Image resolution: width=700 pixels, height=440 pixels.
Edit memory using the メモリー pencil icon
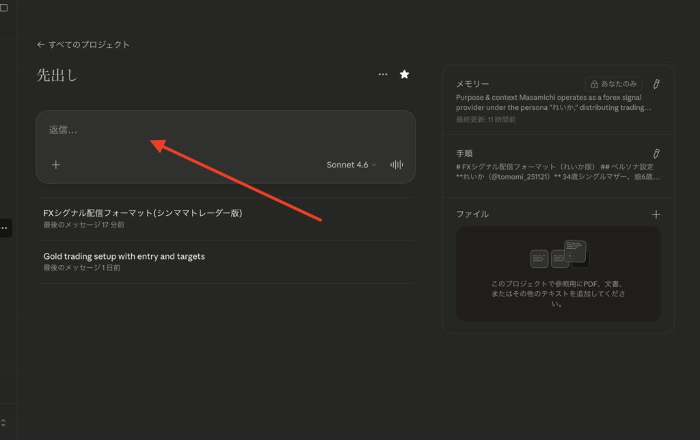656,84
